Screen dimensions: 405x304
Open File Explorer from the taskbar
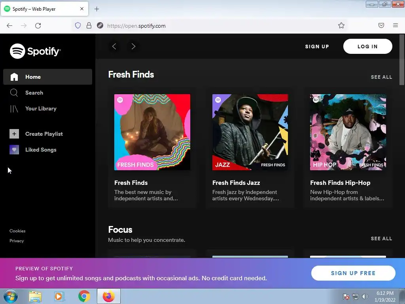coord(35,296)
